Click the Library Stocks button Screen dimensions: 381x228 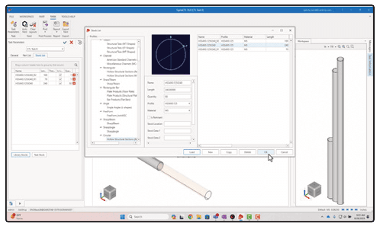pyautogui.click(x=21, y=155)
